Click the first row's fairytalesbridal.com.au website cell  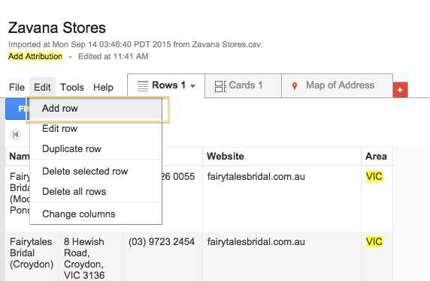(282, 199)
